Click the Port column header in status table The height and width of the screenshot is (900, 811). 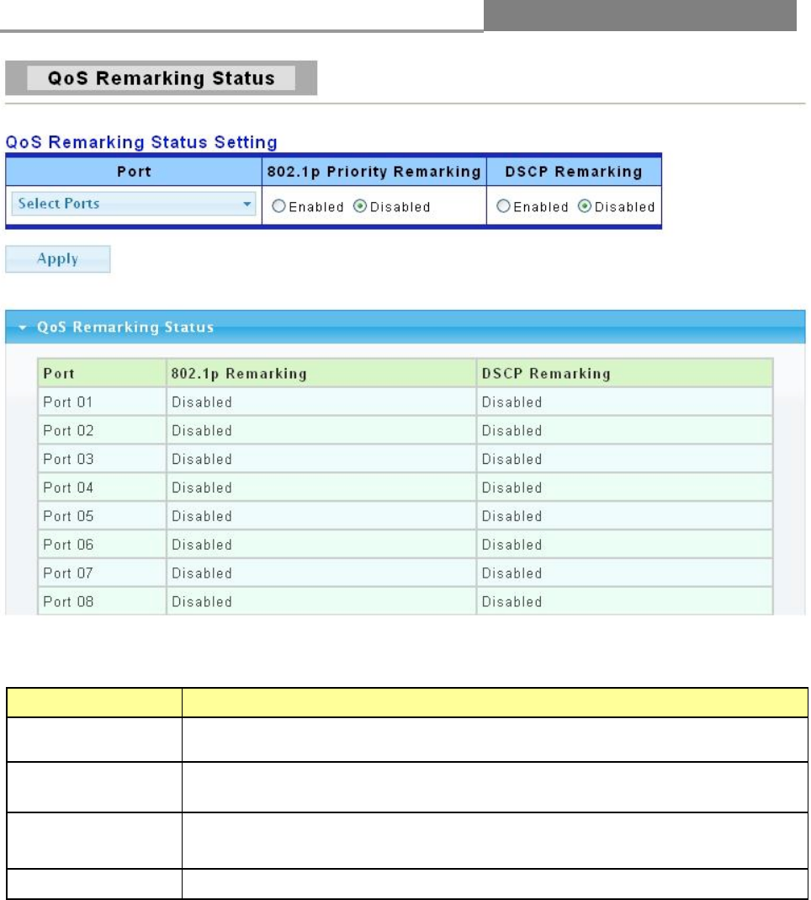[x=102, y=373]
